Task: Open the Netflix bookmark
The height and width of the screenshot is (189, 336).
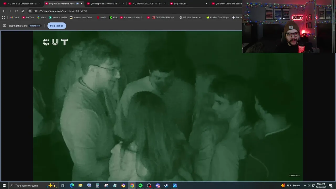Action: (102, 18)
